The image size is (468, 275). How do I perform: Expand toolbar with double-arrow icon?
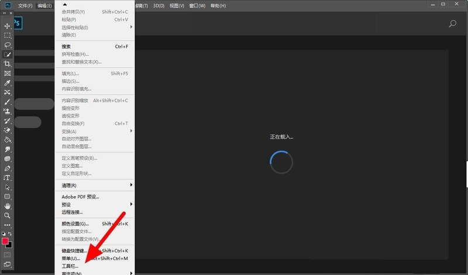(5, 13)
